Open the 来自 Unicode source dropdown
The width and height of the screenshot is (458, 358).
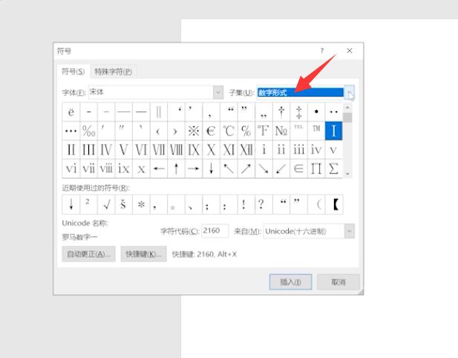[350, 231]
